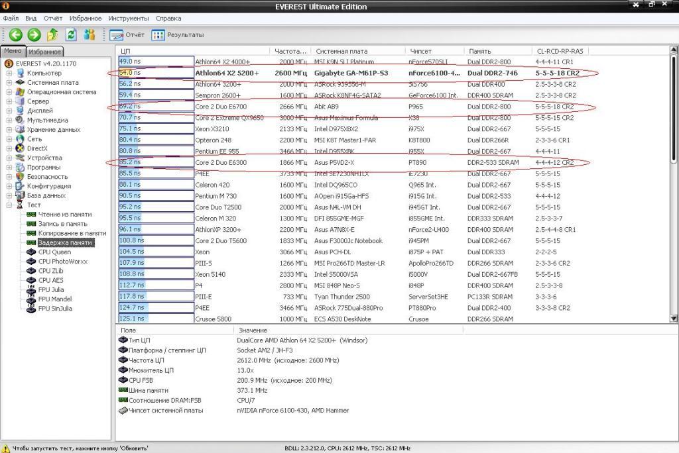Viewport: 679px width, 453px height.
Task: Click the Мультимедиа multimedia icon
Action: point(20,120)
